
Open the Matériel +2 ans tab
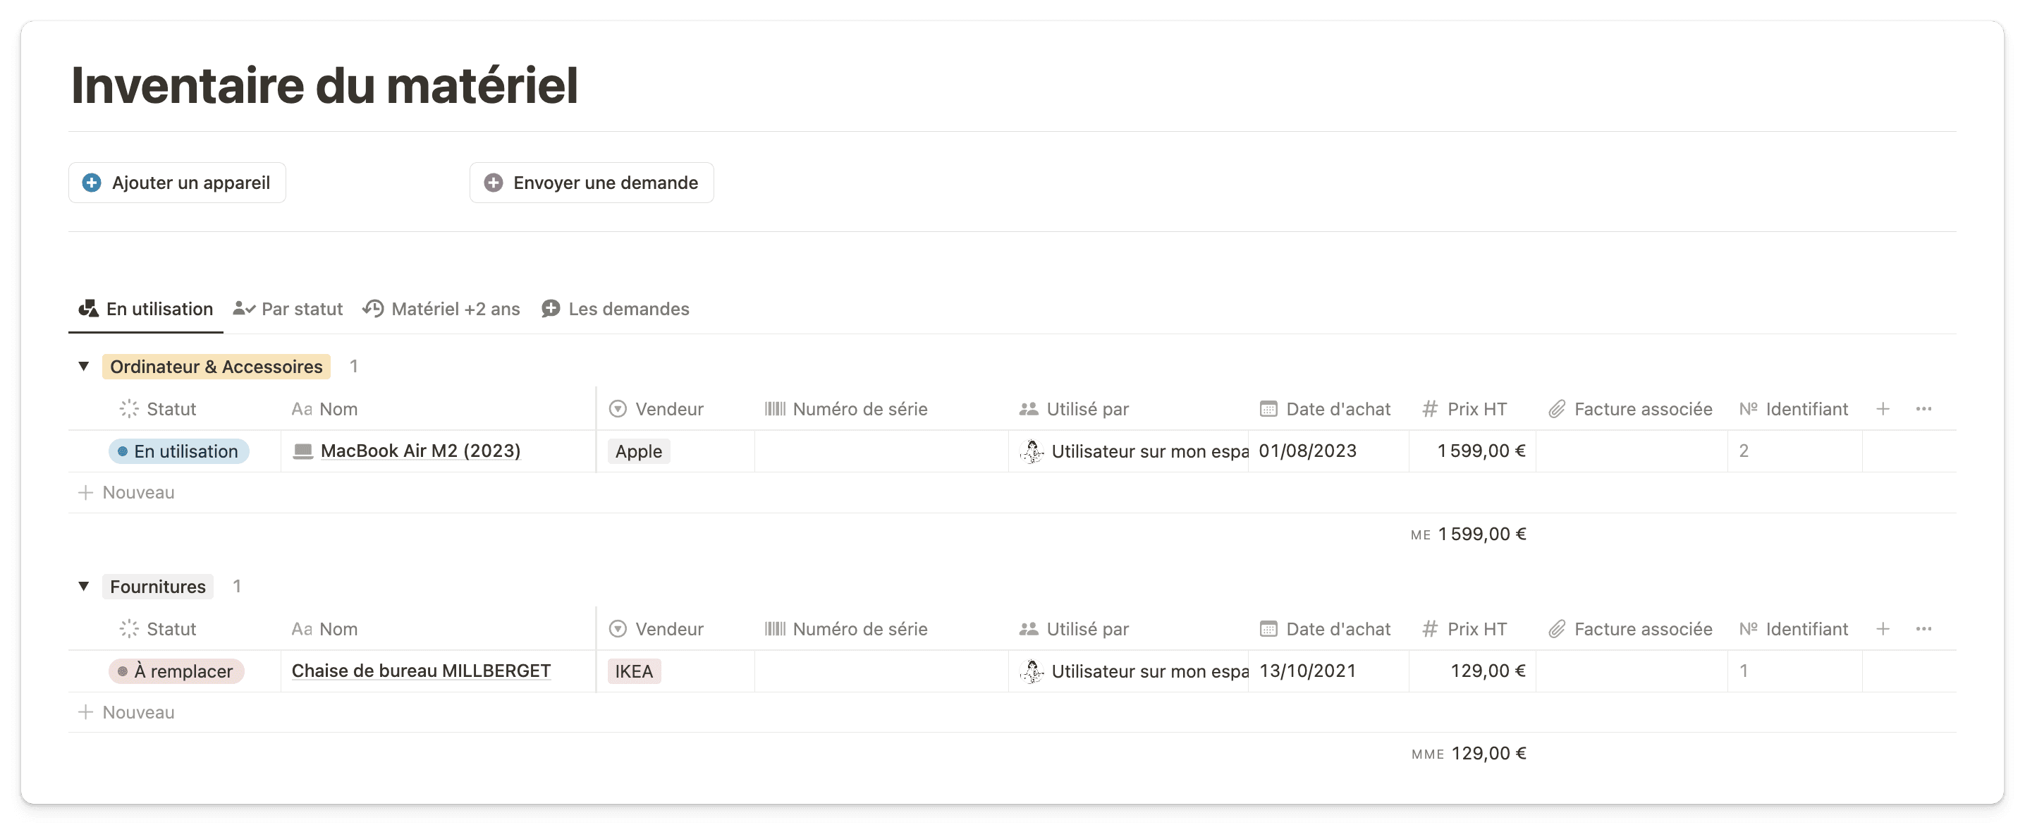[441, 308]
